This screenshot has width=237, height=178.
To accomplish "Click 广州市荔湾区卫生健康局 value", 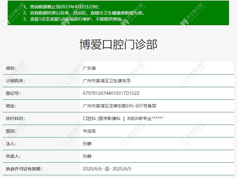I will [107, 81].
